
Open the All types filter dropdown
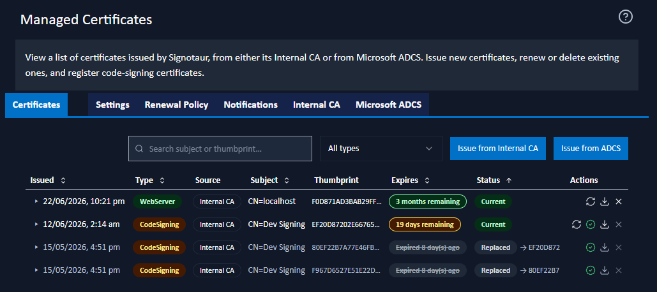[381, 149]
